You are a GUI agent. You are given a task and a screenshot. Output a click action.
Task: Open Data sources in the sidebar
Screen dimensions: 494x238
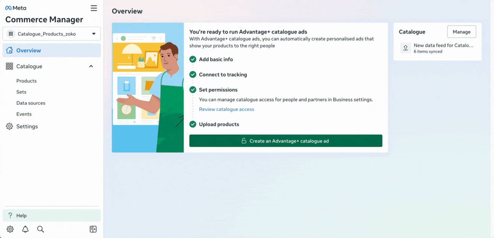click(x=31, y=103)
